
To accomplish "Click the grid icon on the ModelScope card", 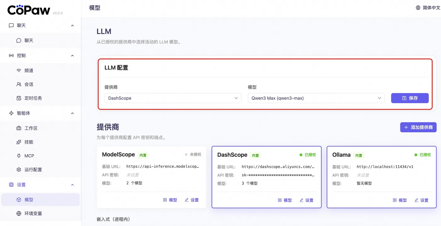I will 165,200.
